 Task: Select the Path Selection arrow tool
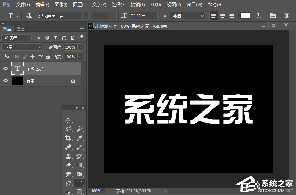point(68,192)
